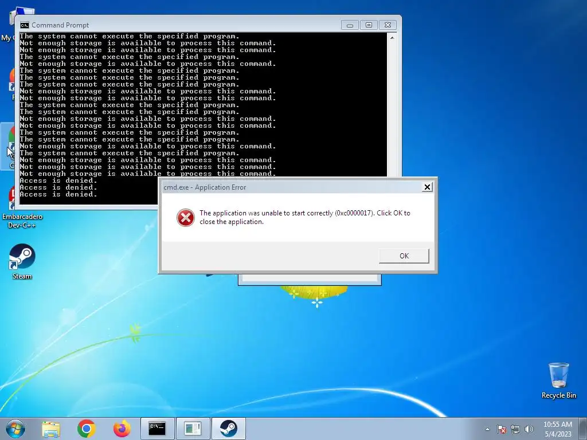Minimize the Command Prompt window
This screenshot has height=440, width=587.
(350, 25)
